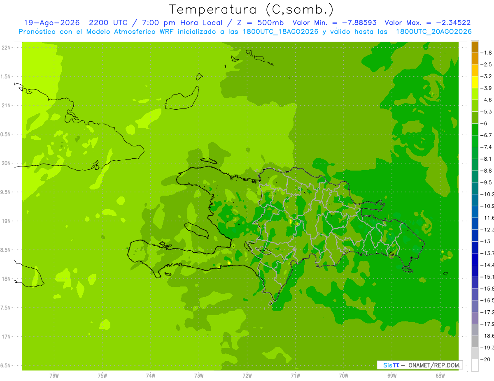Viewport: 494px width, 381px height.
Task: Click the -1.8 colorbar label
Action: click(x=486, y=53)
